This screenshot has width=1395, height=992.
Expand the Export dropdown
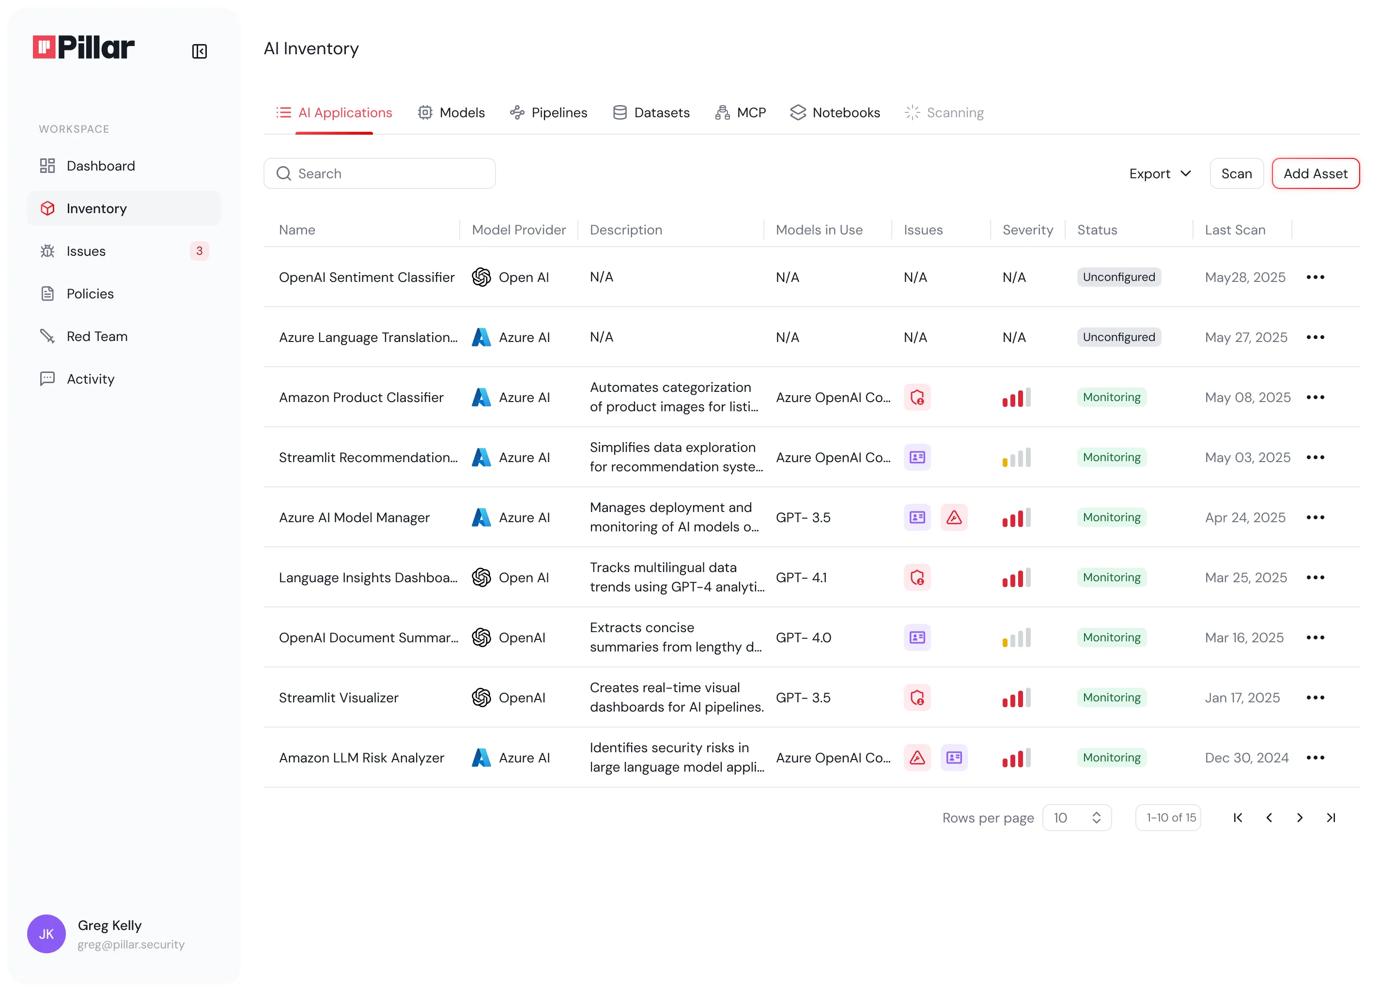[x=1159, y=174]
